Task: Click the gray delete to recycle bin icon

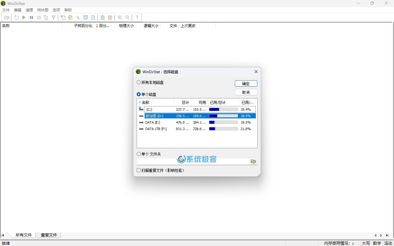Action: [103, 18]
